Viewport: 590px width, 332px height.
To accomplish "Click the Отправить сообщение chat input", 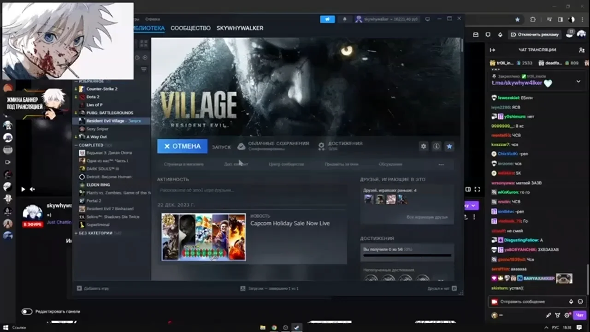I will pos(530,302).
